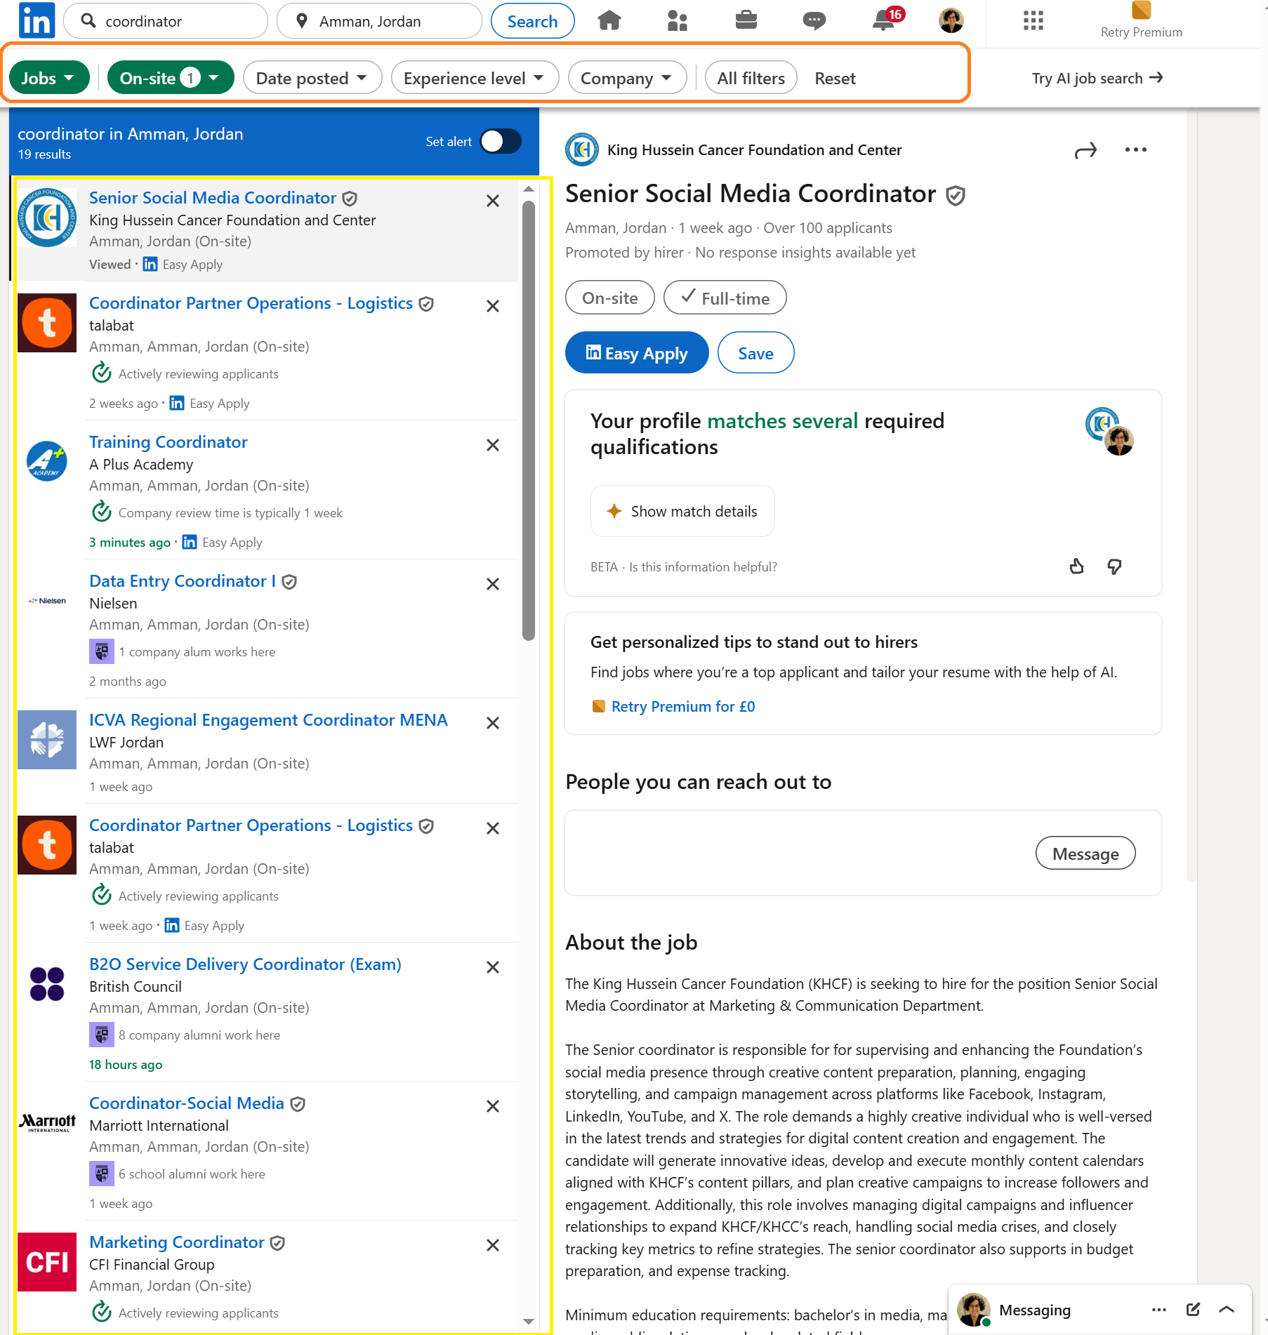Screen dimensions: 1268x1335
Task: Open the Jobs search type dropdown
Action: [48, 77]
